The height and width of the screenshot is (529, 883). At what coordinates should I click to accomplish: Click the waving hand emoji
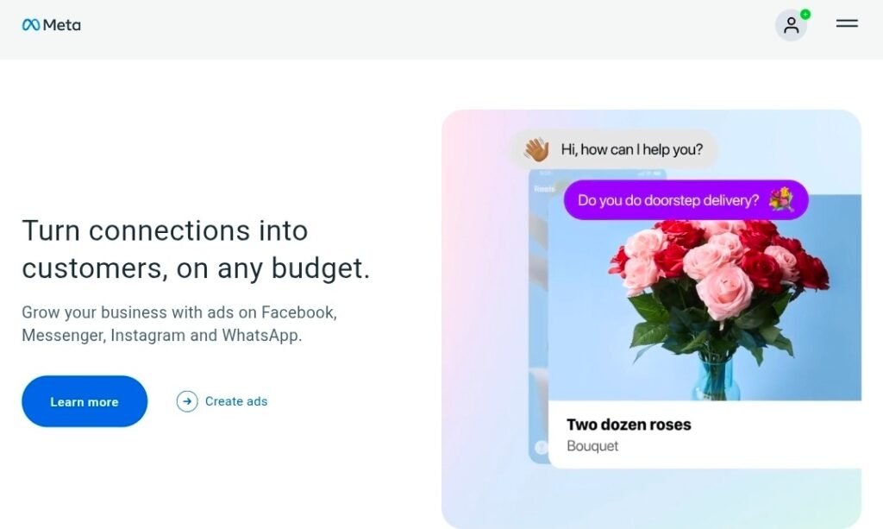[x=536, y=149]
